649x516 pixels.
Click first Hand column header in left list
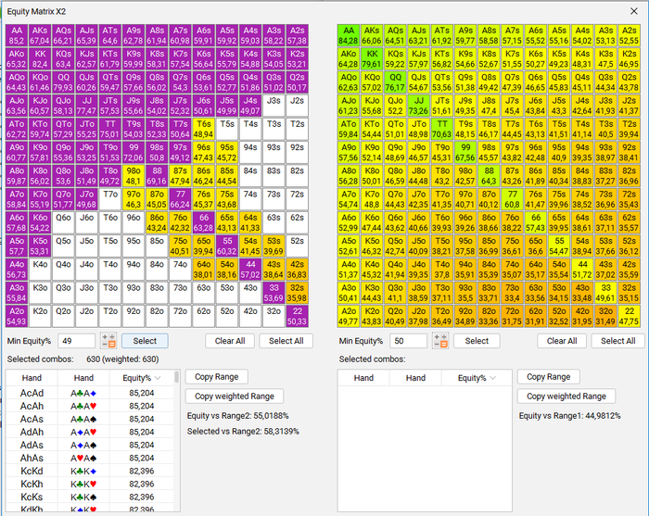[32, 378]
